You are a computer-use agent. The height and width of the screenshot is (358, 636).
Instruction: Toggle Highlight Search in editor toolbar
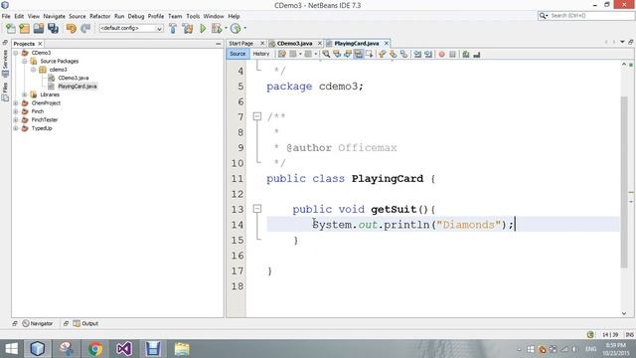359,54
